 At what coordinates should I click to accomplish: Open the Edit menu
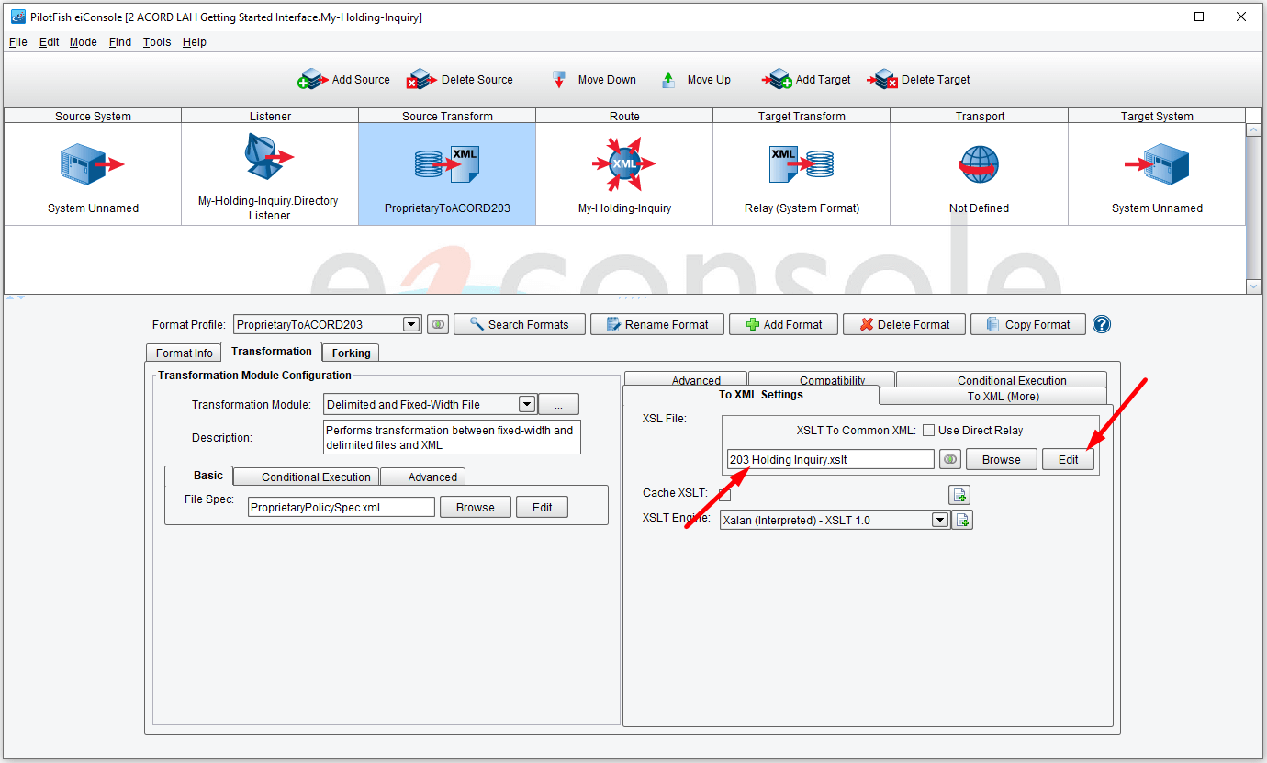pyautogui.click(x=49, y=42)
